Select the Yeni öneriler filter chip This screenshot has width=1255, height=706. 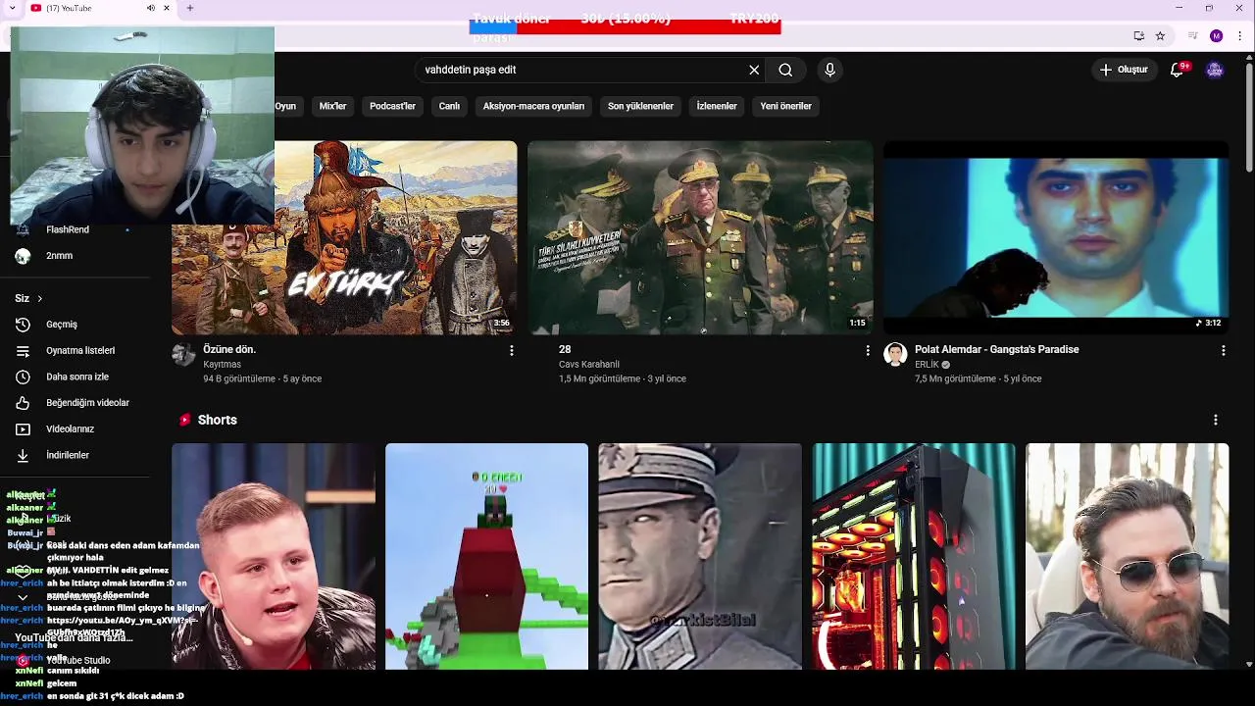pyautogui.click(x=785, y=106)
